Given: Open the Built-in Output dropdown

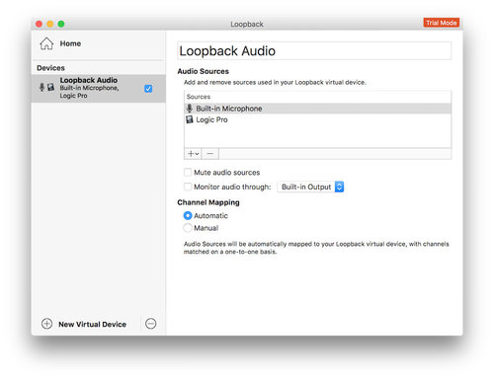Looking at the screenshot, I should [x=310, y=187].
